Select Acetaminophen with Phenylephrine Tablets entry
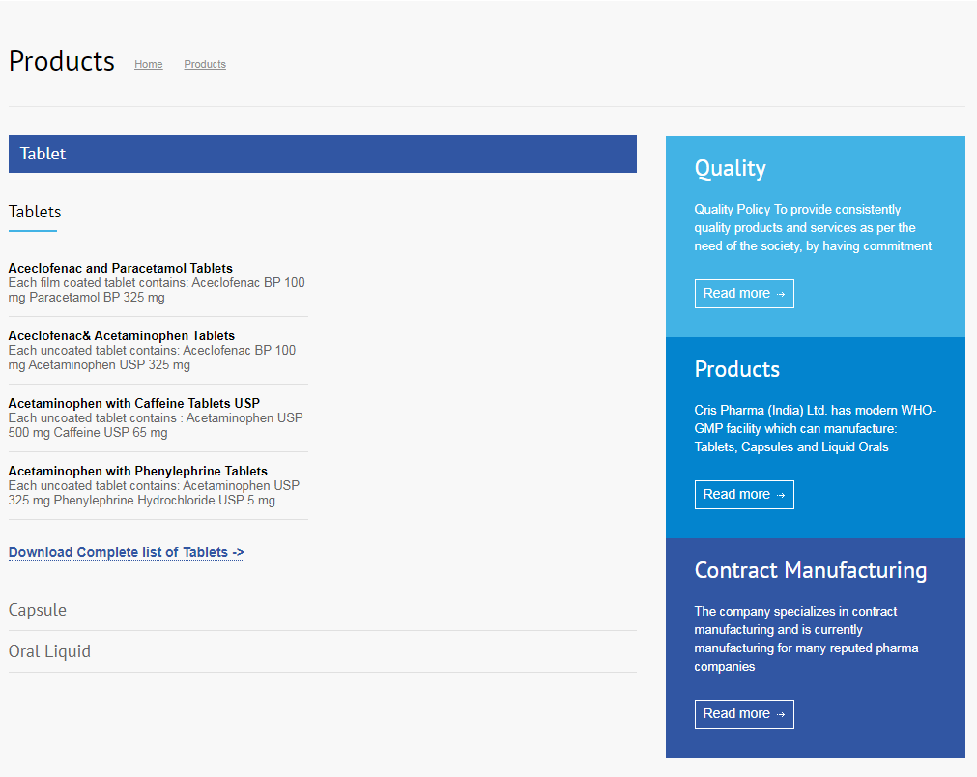 point(137,471)
